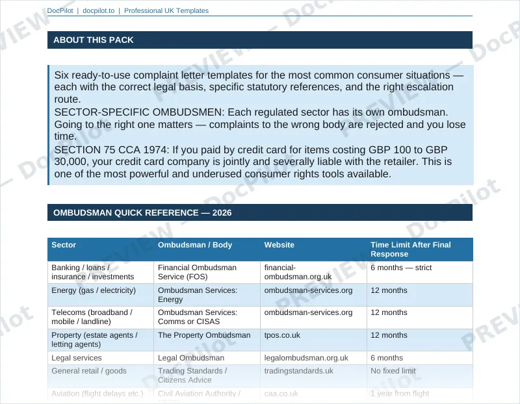Viewport: 520px width, 404px height.
Task: Click the '1 year from flight' cell
Action: 420,395
